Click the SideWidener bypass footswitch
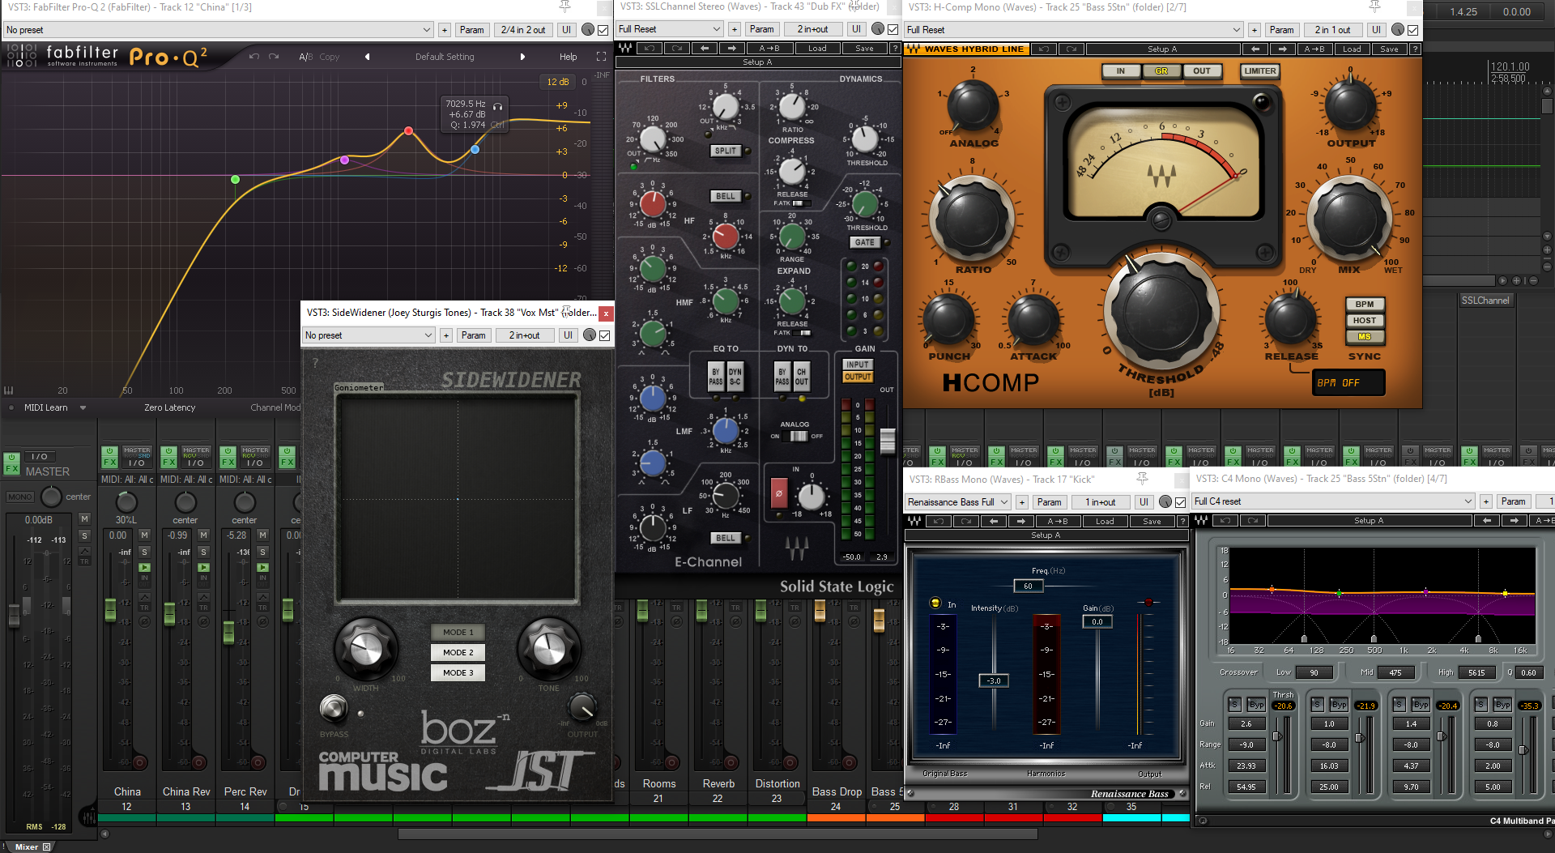Viewport: 1555px width, 853px height. pos(332,708)
